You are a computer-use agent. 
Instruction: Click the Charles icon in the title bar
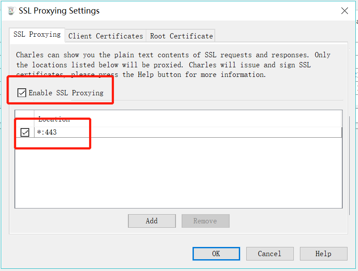[x=11, y=11]
